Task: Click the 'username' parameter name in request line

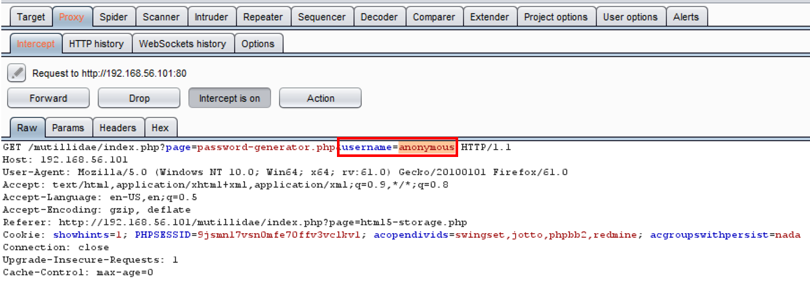Action: pos(367,147)
